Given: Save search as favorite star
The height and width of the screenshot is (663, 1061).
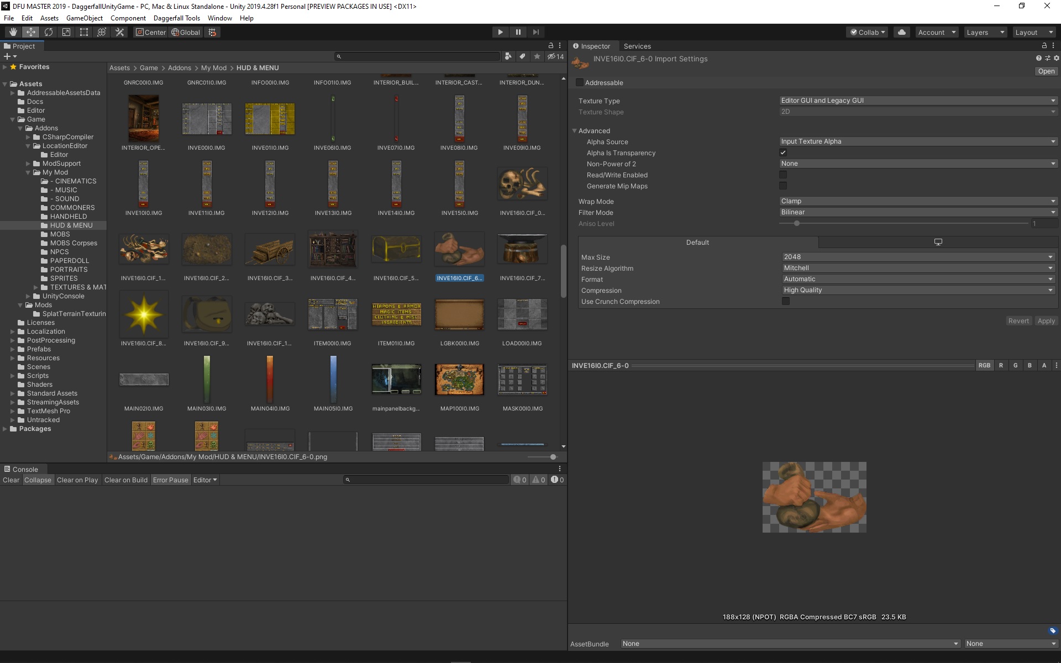Looking at the screenshot, I should [537, 56].
